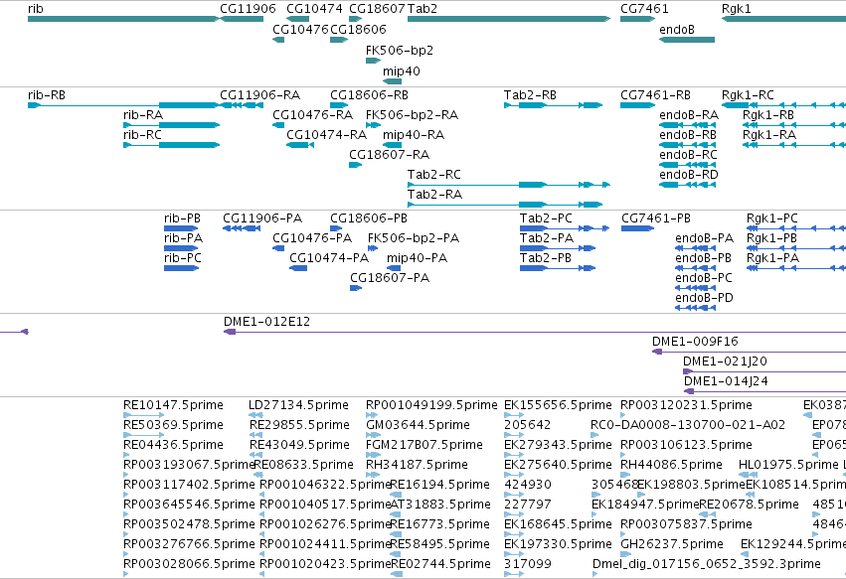Click the RE29855.5prime EST label
The image size is (846, 579).
click(299, 425)
